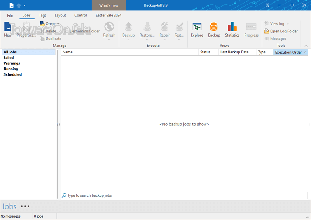Click the What's new button
The height and width of the screenshot is (220, 311).
109,5
